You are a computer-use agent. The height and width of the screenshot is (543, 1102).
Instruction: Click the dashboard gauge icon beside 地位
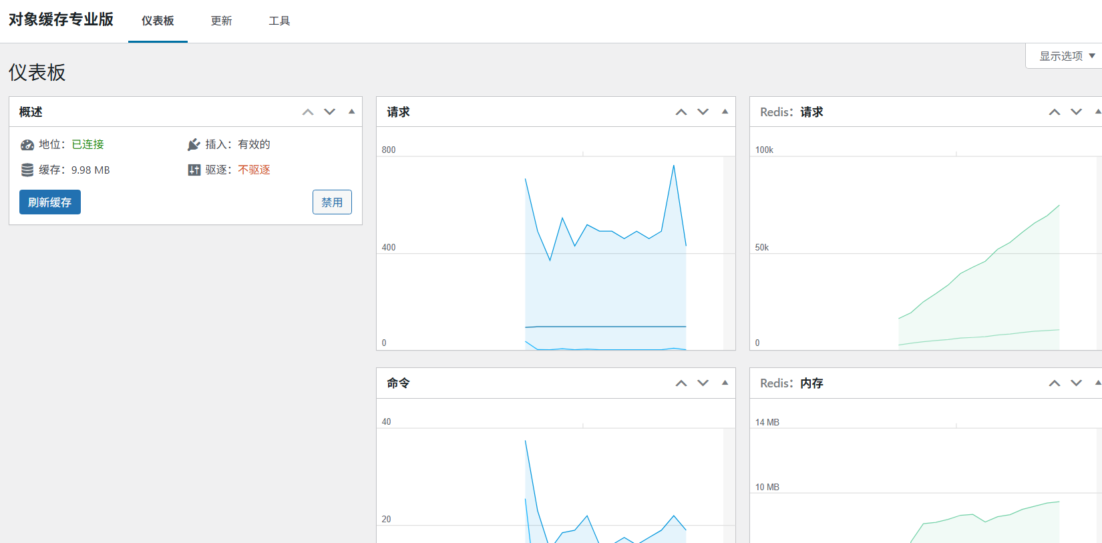(x=27, y=145)
